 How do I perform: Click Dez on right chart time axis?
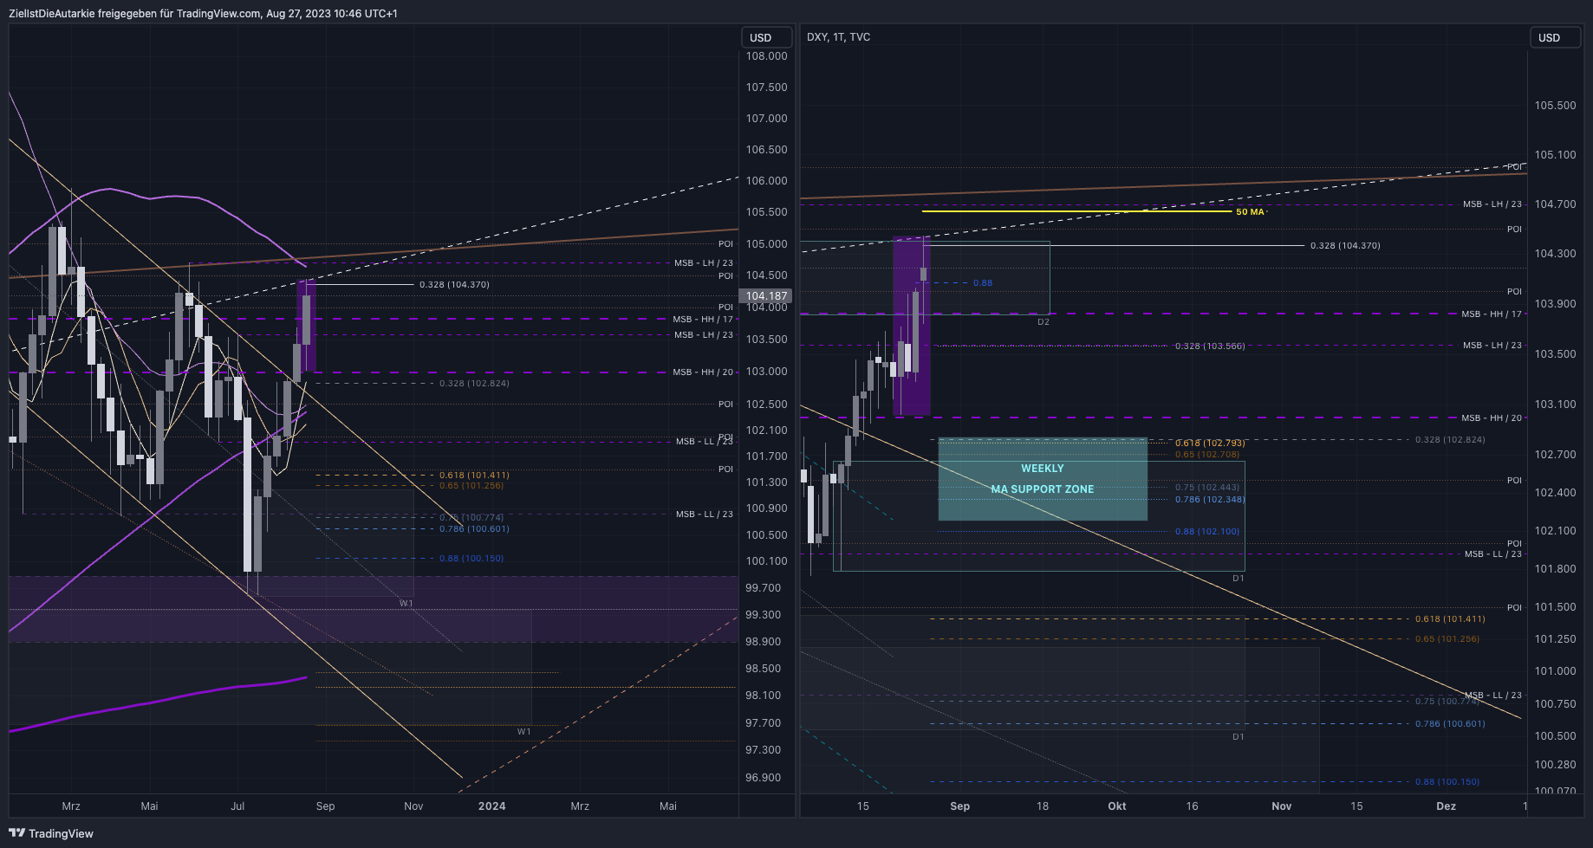[x=1446, y=806]
